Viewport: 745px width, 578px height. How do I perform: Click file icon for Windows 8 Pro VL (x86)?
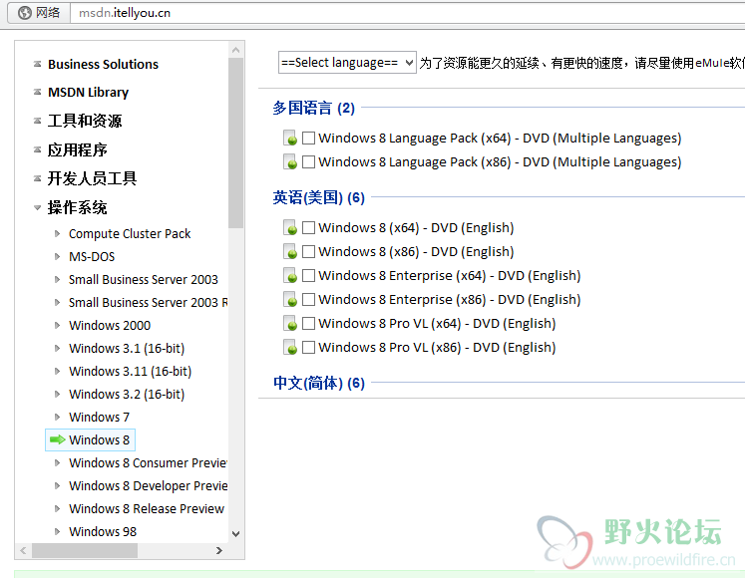tap(290, 347)
